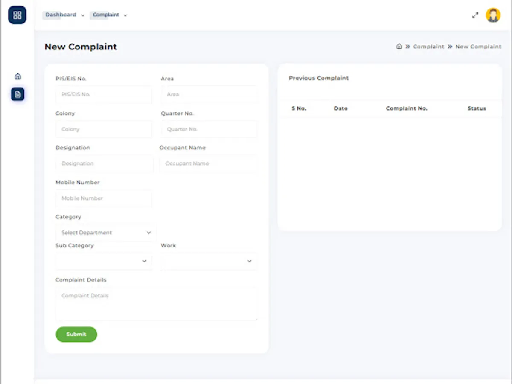Viewport: 512px width, 384px height.
Task: Select the home icon in the sidebar
Action: point(17,76)
